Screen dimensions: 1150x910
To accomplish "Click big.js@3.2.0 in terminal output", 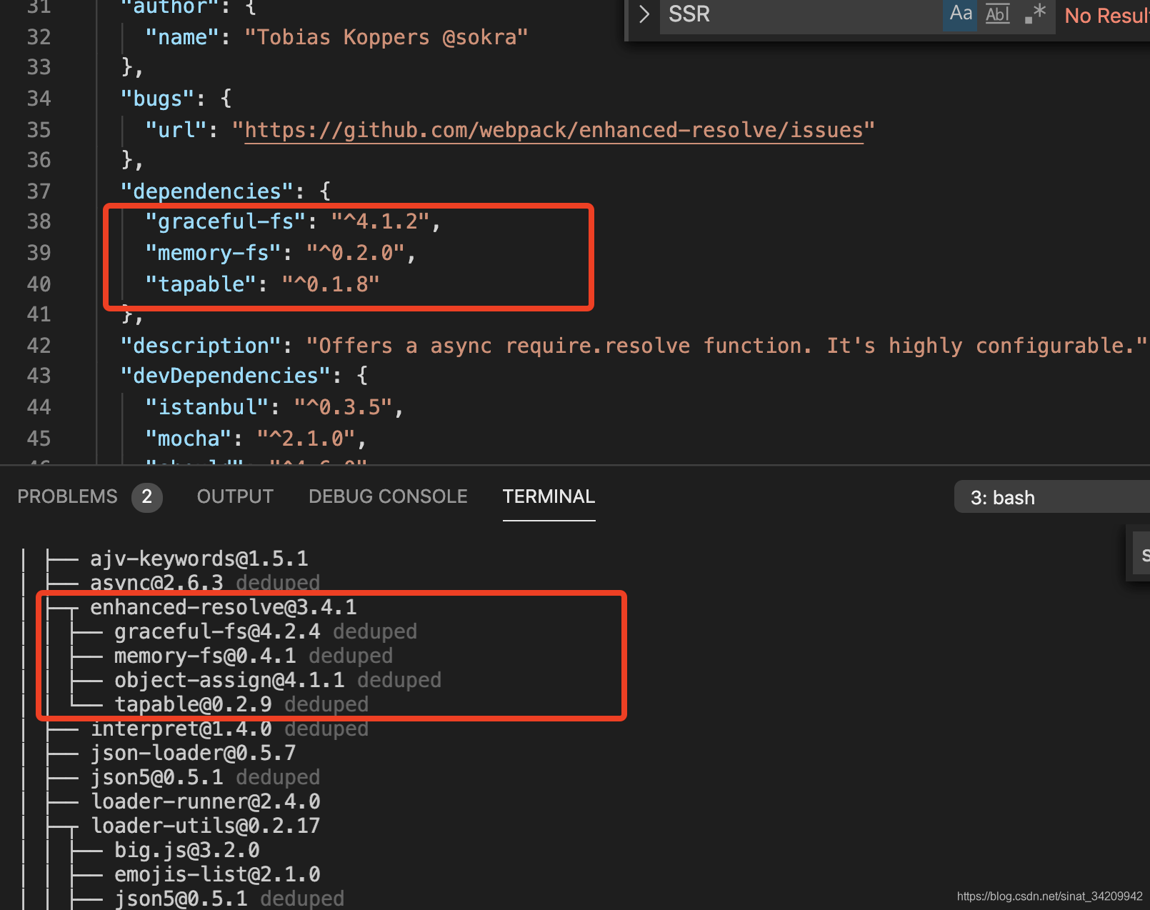I will (187, 850).
